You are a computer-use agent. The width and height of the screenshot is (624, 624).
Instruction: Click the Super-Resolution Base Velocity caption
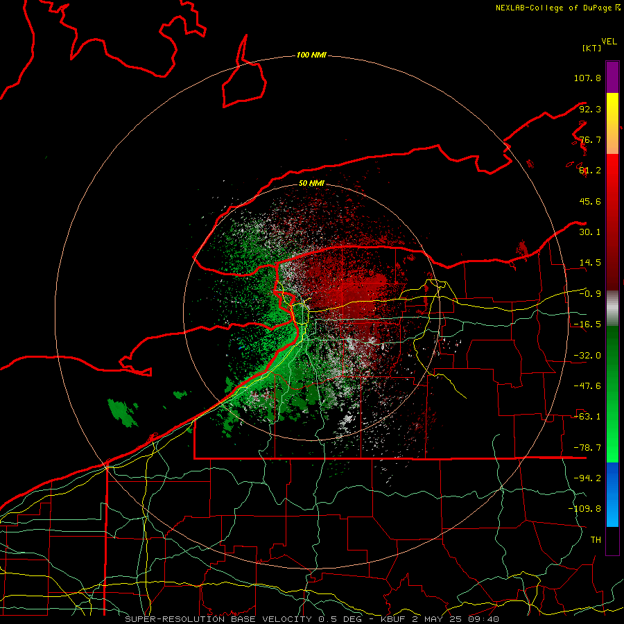pos(311,619)
